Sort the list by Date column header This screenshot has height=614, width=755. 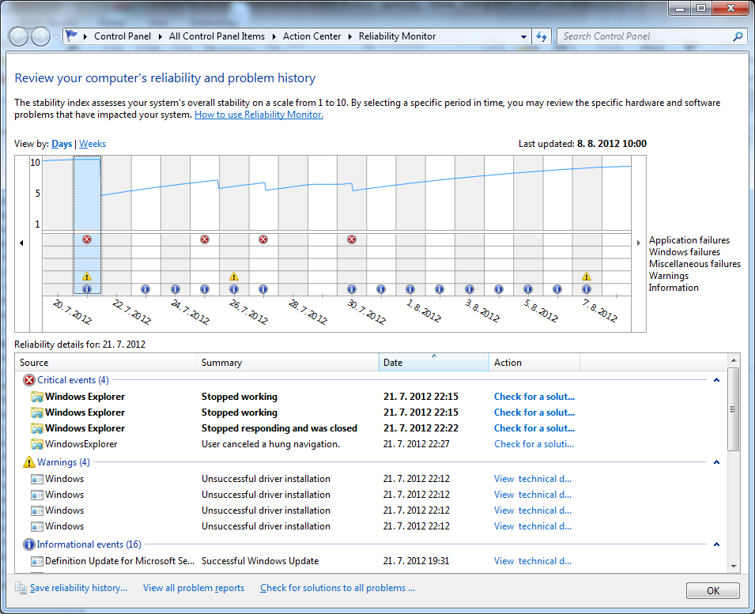click(x=433, y=363)
